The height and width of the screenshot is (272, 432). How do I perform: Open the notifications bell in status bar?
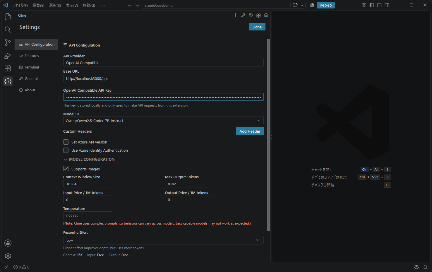pos(425,267)
